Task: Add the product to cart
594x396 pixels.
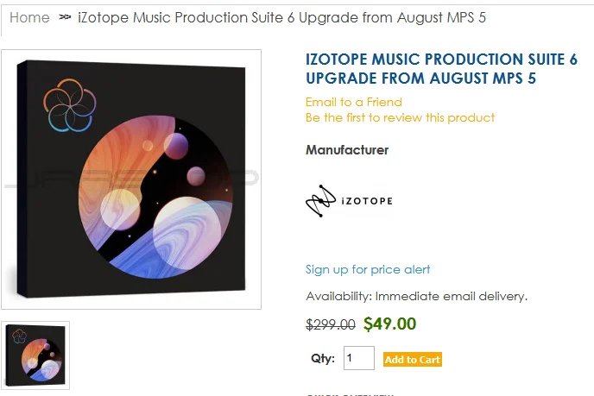Action: (x=412, y=359)
